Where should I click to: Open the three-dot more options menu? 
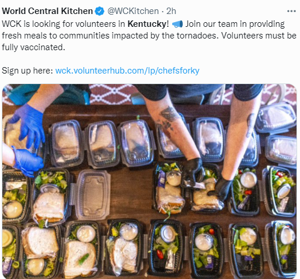(x=291, y=11)
